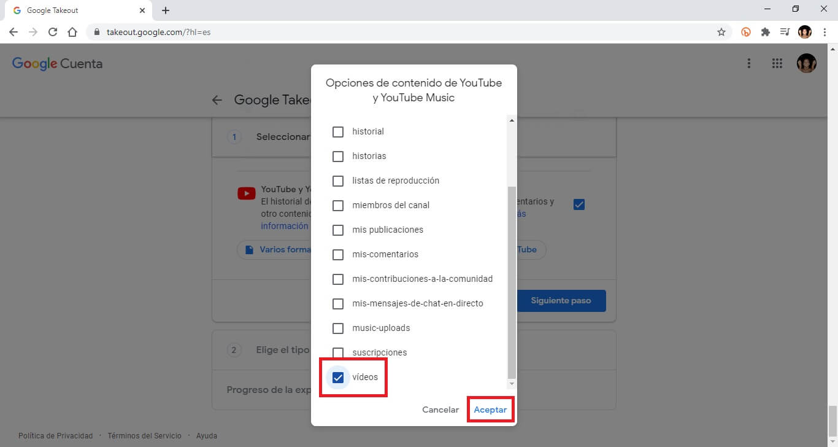
Task: Click the Siguiente paso button
Action: (561, 301)
